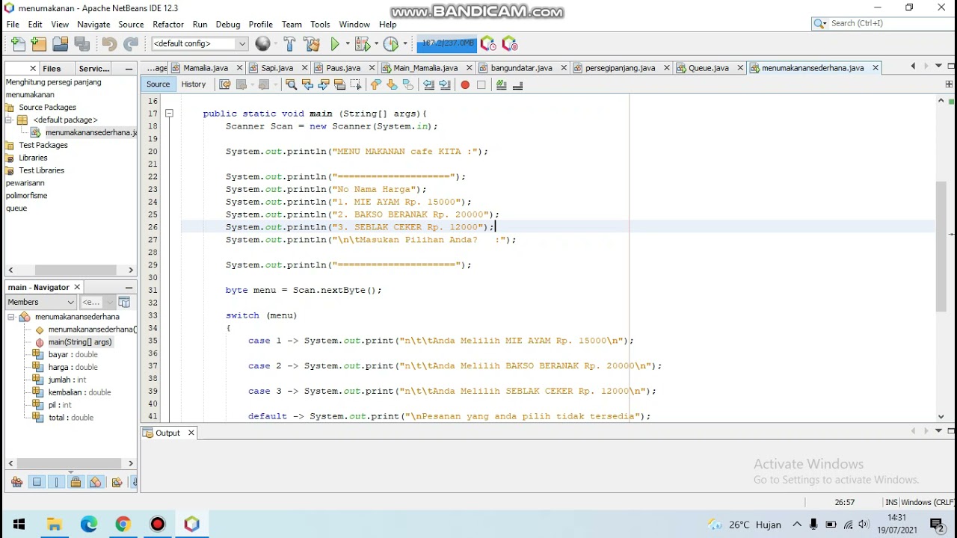Switch editor to History view
Screen dimensions: 957x538
(194, 84)
